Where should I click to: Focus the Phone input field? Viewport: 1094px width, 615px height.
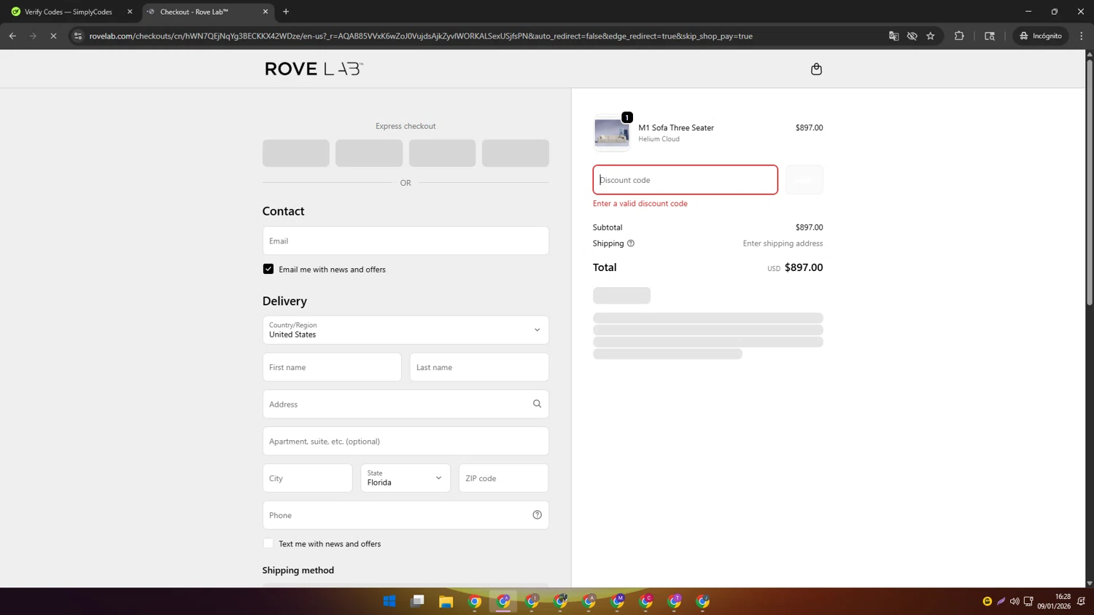406,515
